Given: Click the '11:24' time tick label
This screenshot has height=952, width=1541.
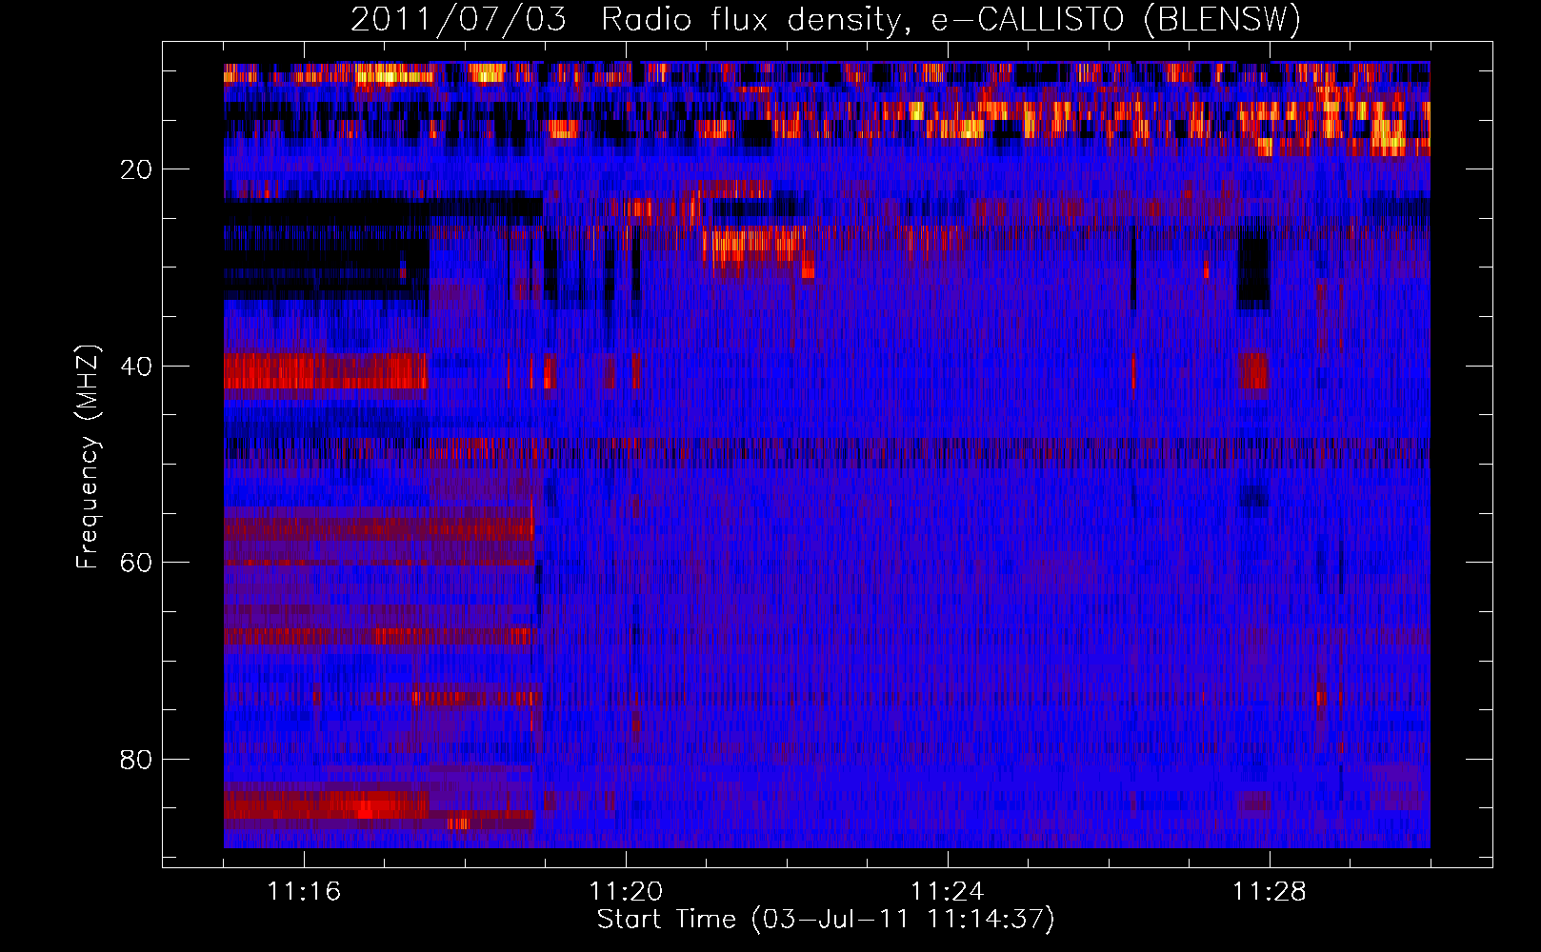Looking at the screenshot, I should pos(948,891).
